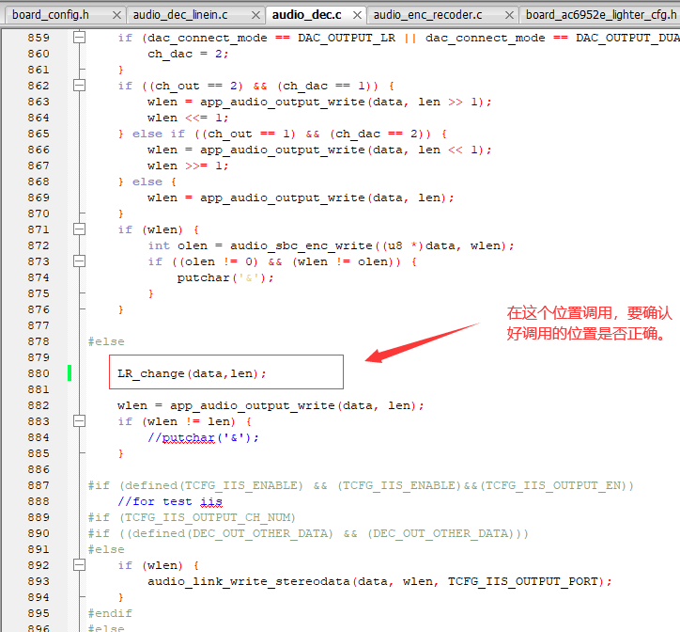Viewport: 680px width, 632px height.
Task: Click 'if (wlen != len) {' on line 883
Action: (184, 421)
